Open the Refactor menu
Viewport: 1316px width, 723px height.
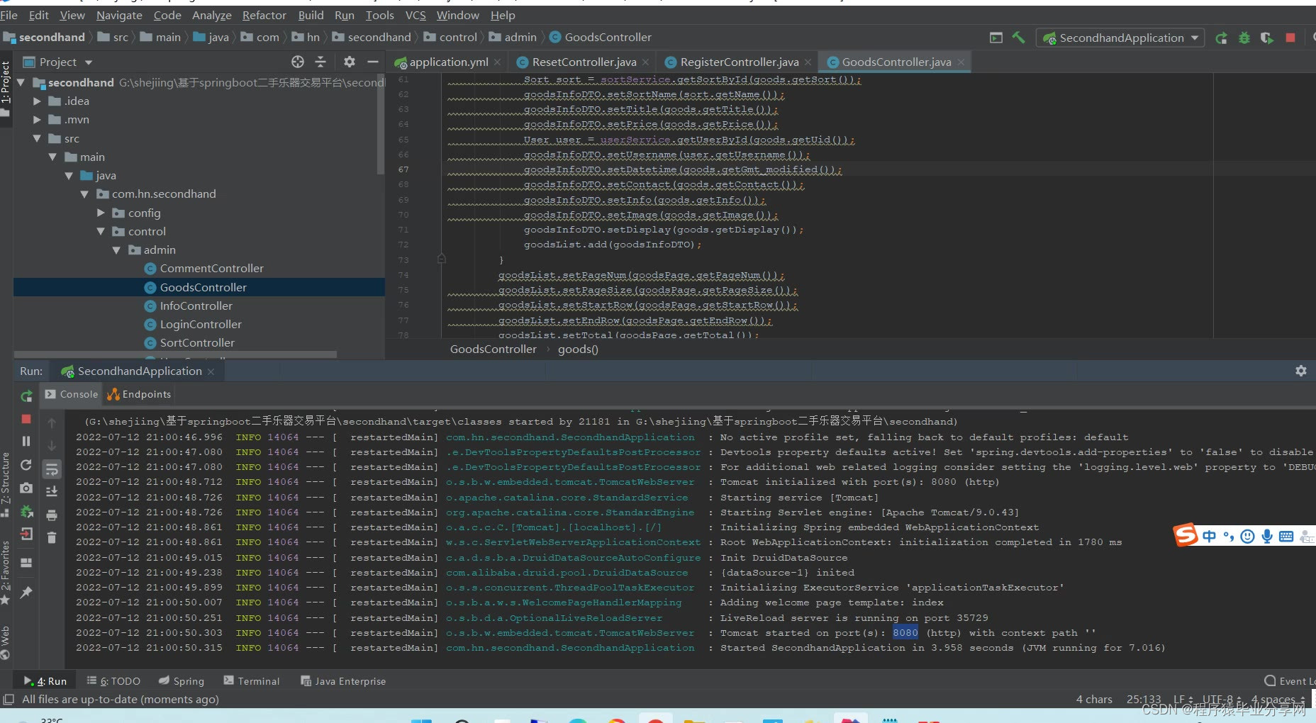tap(264, 15)
